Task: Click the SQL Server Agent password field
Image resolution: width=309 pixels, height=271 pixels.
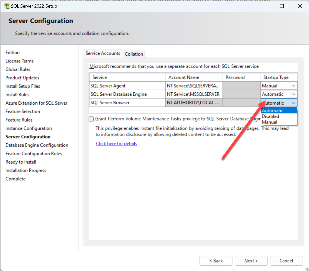Action: coord(242,86)
